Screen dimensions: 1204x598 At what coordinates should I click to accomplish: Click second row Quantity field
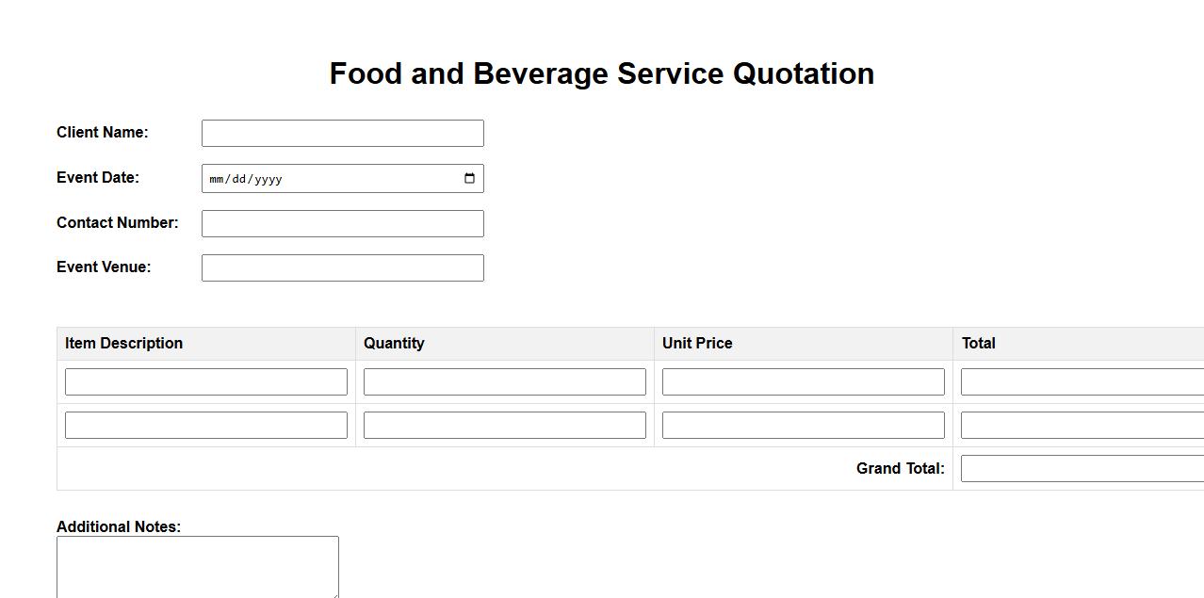(504, 425)
